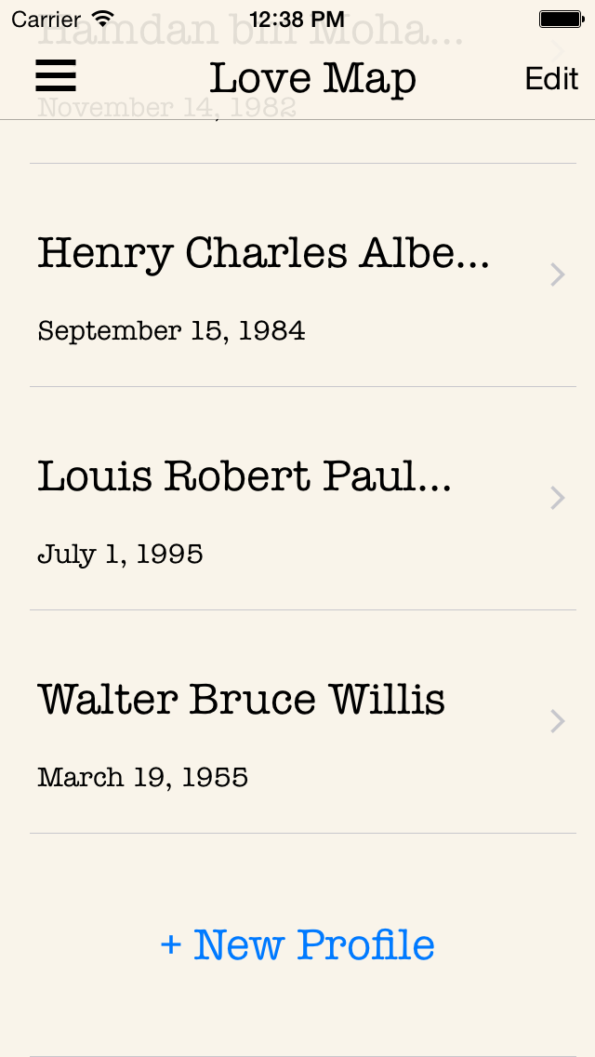
Task: Tap the Carrier label in status bar
Action: pos(46,19)
